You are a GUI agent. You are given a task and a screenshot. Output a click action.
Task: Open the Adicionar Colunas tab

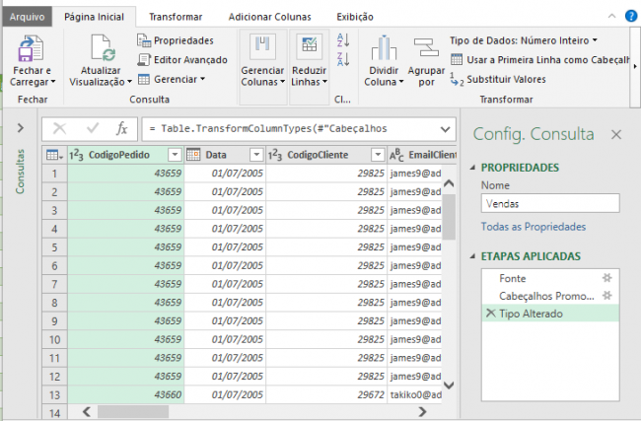pyautogui.click(x=269, y=17)
